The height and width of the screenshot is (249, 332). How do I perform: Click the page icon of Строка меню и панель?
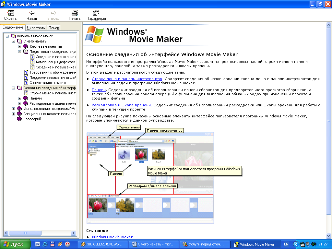26,93
